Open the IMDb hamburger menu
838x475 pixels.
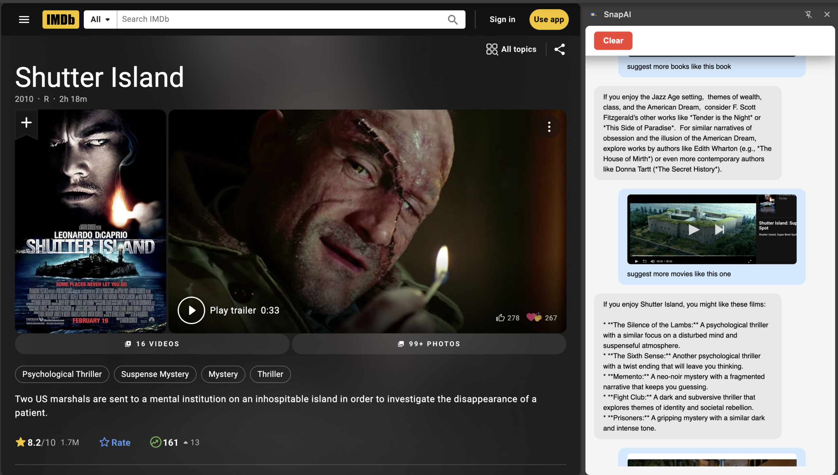(24, 19)
